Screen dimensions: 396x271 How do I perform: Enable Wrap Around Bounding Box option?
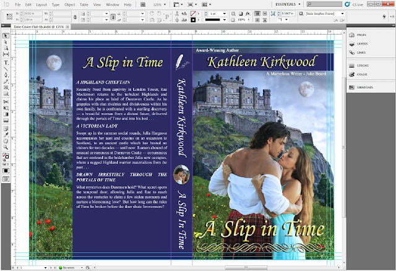click(x=265, y=14)
